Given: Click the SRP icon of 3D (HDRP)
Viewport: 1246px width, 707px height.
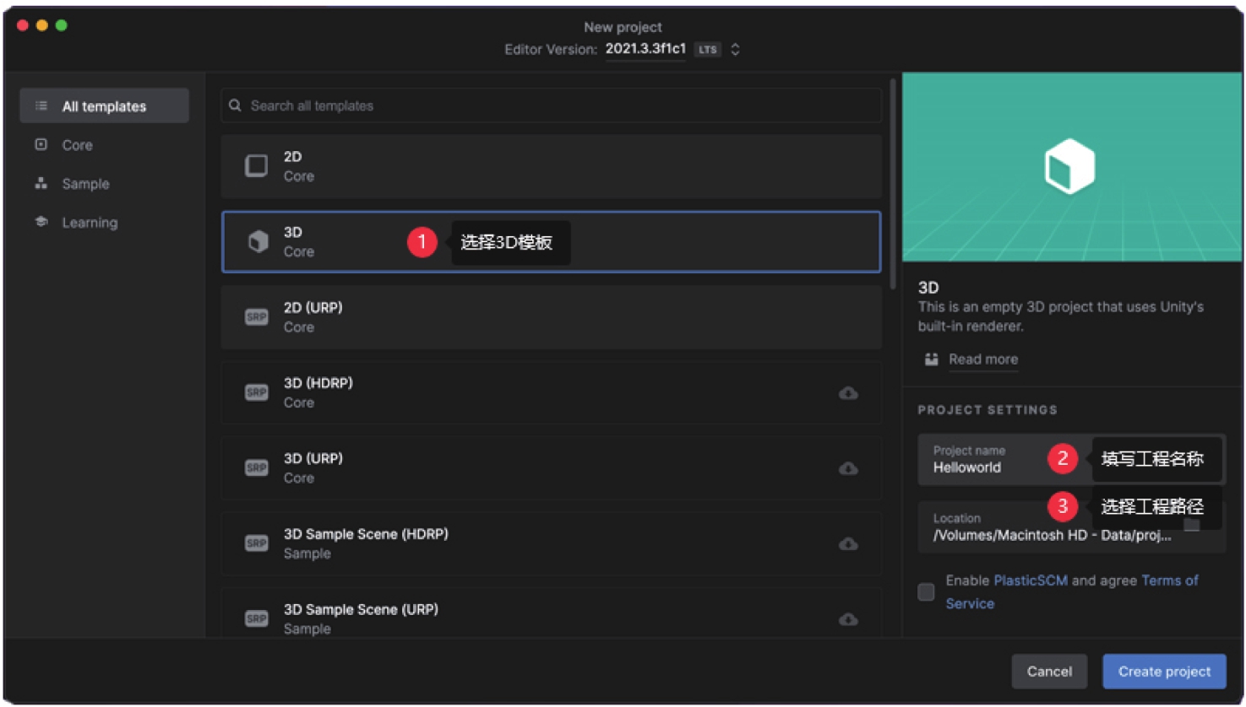Looking at the screenshot, I should 256,392.
